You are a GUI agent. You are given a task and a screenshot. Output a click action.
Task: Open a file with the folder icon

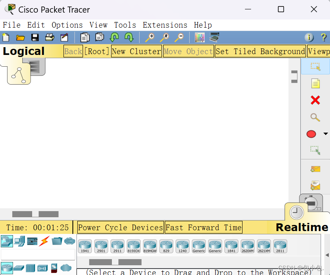coord(20,38)
